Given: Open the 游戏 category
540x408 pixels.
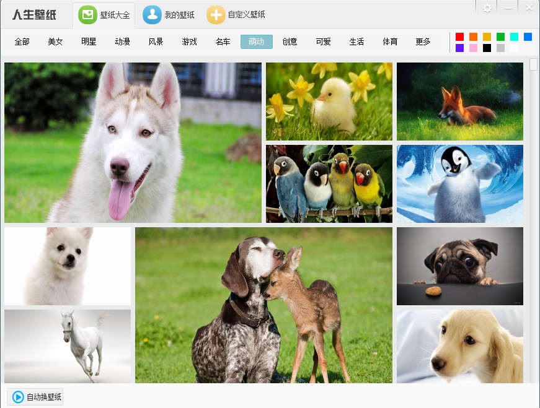Looking at the screenshot, I should click(189, 42).
